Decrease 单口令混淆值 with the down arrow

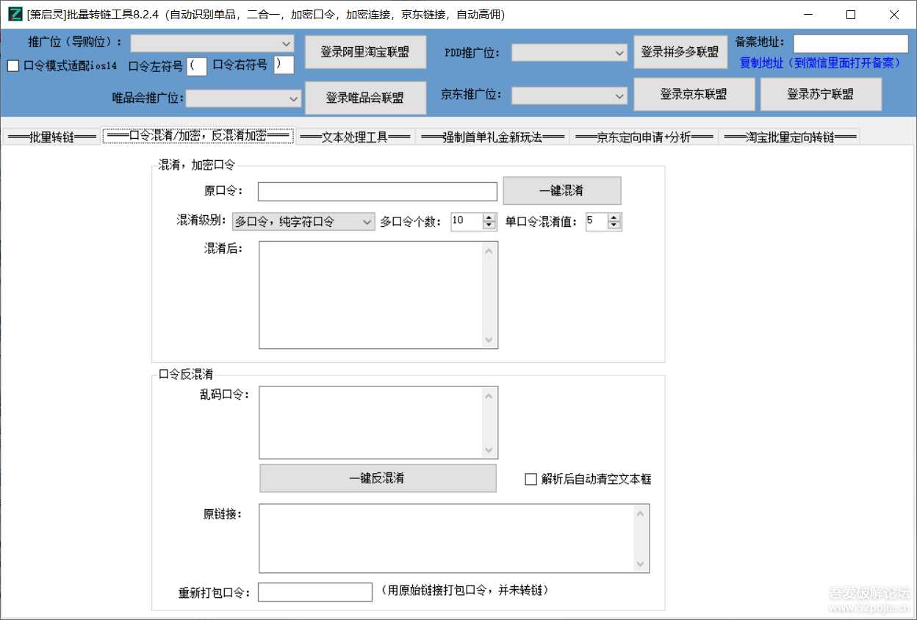point(614,226)
